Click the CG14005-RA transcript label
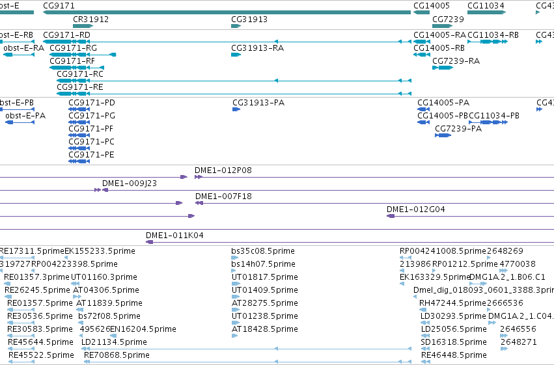 (439, 35)
